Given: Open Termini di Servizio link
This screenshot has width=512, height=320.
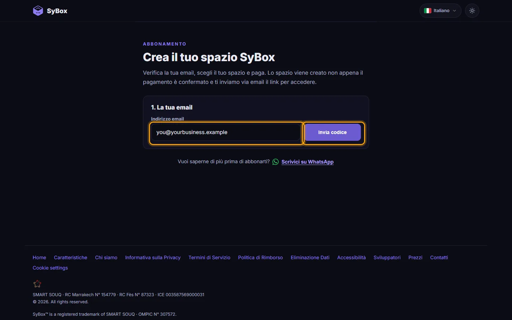Looking at the screenshot, I should point(209,257).
